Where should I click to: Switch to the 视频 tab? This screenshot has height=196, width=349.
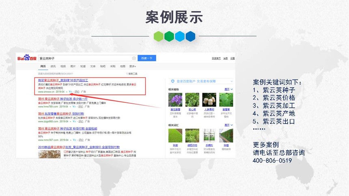[63, 66]
